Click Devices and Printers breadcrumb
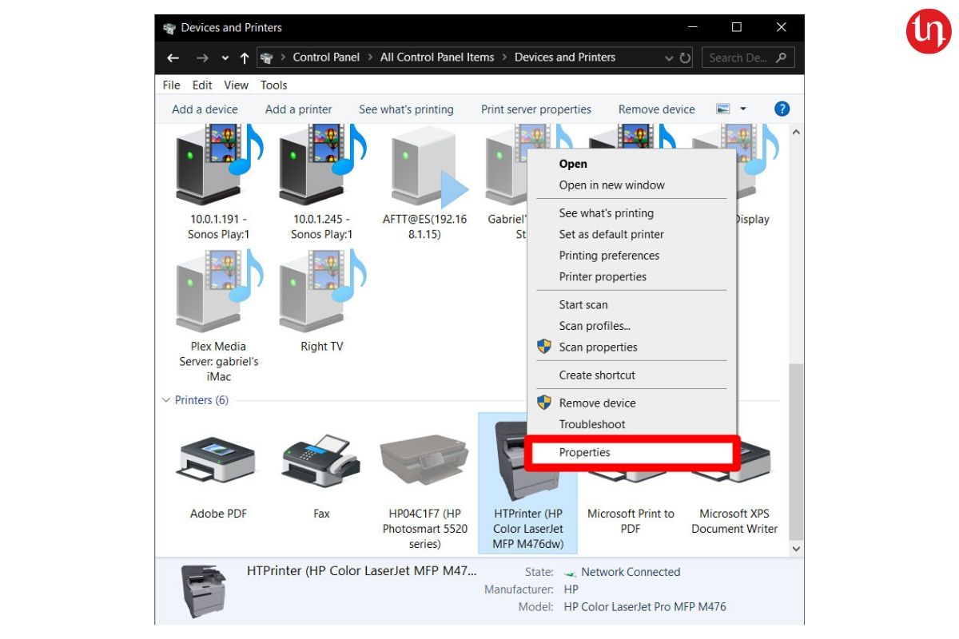This screenshot has height=639, width=959. click(565, 58)
